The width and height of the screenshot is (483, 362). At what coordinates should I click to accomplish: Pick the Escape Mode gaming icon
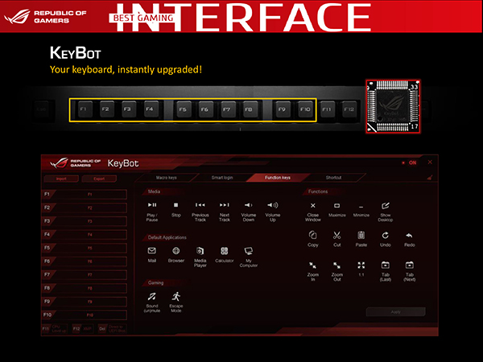176,296
